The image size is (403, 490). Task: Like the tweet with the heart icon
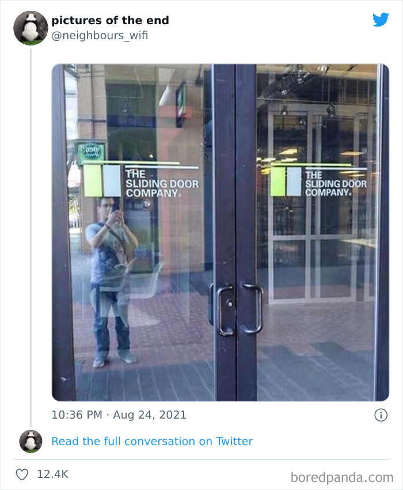(x=22, y=474)
